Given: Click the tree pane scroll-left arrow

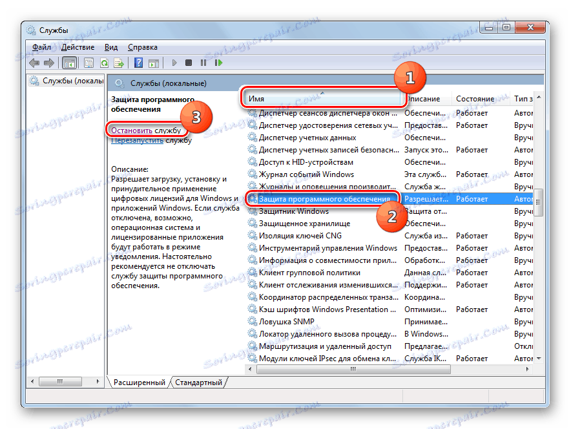Looking at the screenshot, I should point(32,381).
